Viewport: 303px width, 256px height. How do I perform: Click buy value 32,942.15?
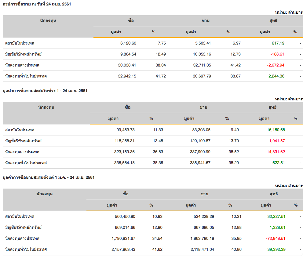pos(127,76)
